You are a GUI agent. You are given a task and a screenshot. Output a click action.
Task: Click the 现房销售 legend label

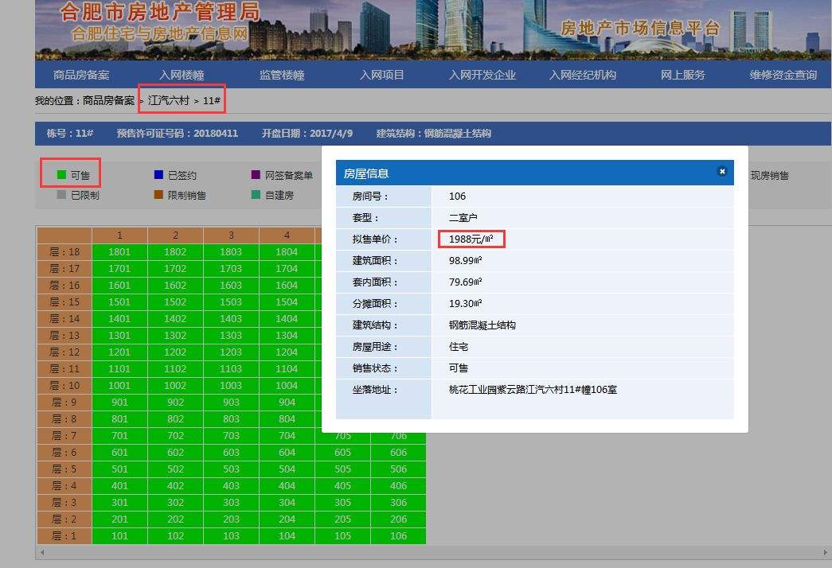(x=769, y=176)
